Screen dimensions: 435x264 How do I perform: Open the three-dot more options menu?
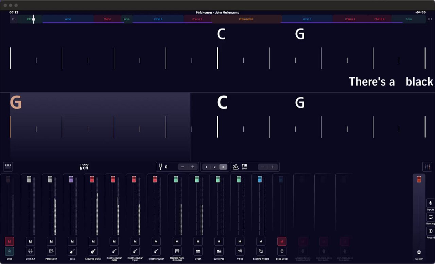pos(430,19)
